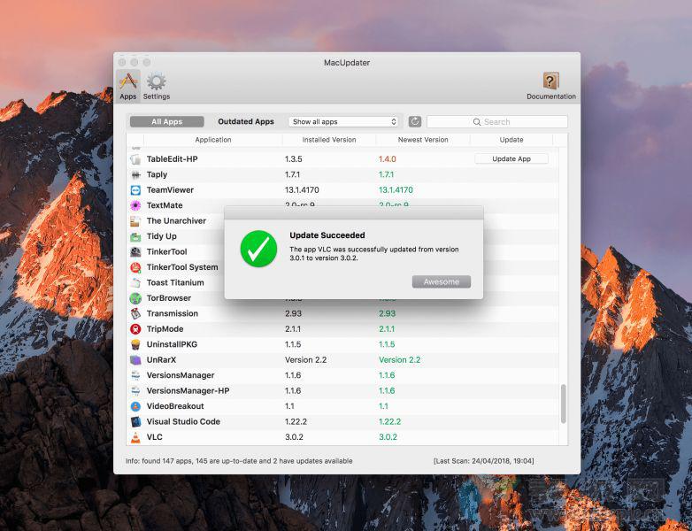This screenshot has height=531, width=692.
Task: Switch to the All Apps tab
Action: point(166,122)
